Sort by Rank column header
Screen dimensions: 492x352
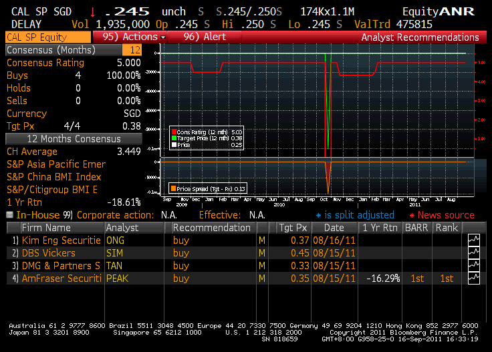447,228
